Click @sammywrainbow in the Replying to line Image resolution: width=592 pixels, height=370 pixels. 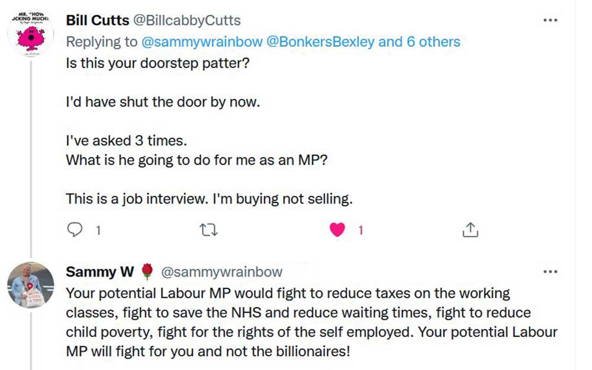189,42
